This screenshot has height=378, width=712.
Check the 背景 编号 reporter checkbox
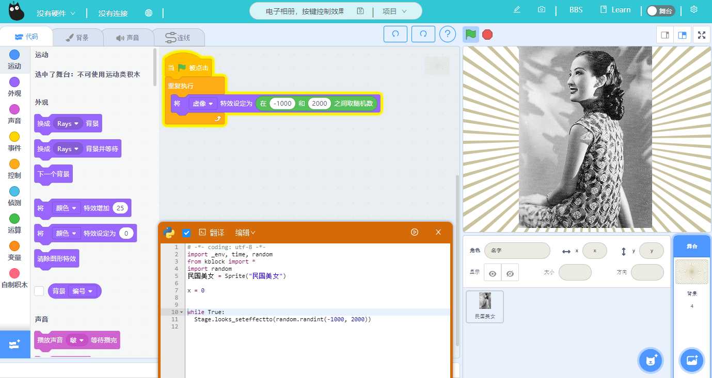pos(39,291)
